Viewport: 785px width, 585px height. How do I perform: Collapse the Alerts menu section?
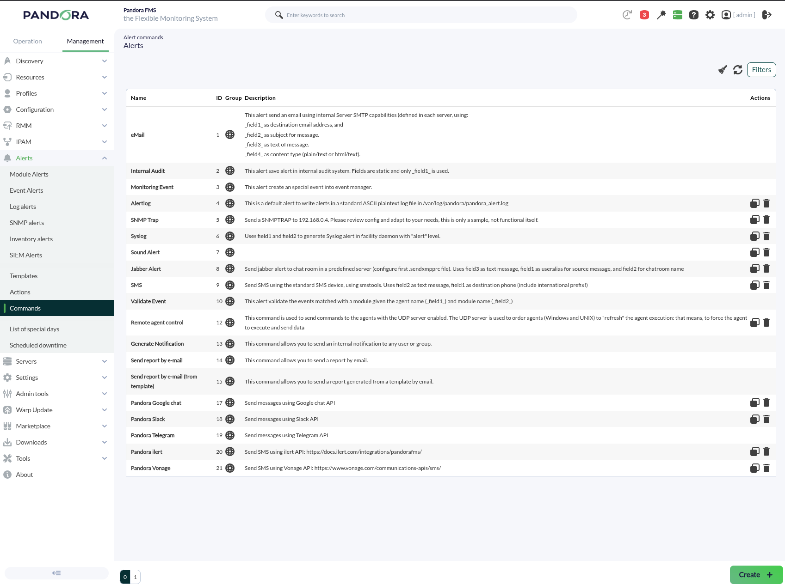(x=57, y=158)
